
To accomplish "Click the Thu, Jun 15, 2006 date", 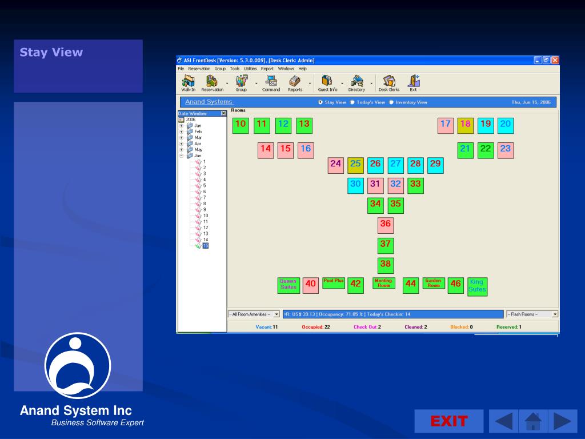I will tap(531, 102).
